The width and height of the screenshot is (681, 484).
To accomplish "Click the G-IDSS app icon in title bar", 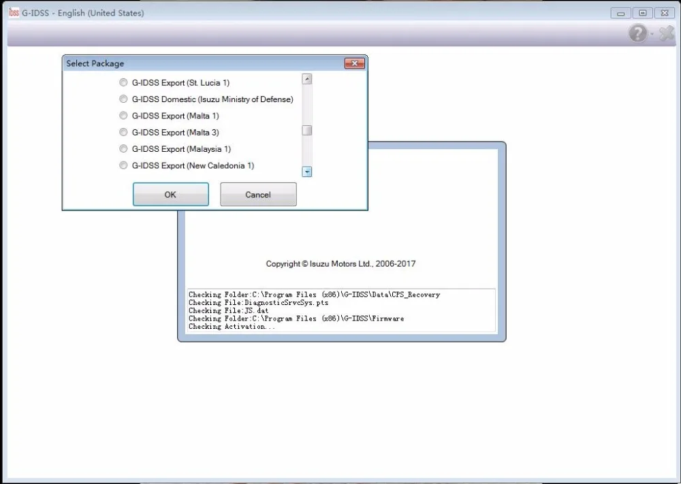I will click(x=14, y=12).
